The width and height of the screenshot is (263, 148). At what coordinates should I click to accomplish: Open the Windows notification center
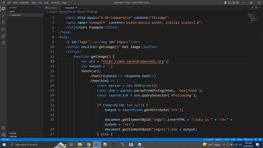[258, 144]
